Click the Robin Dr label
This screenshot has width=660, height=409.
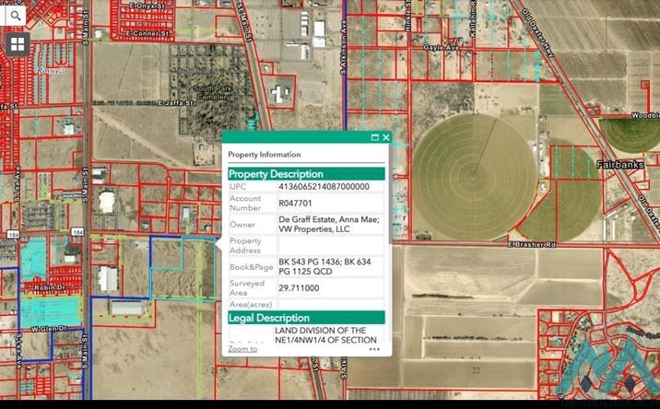click(50, 287)
